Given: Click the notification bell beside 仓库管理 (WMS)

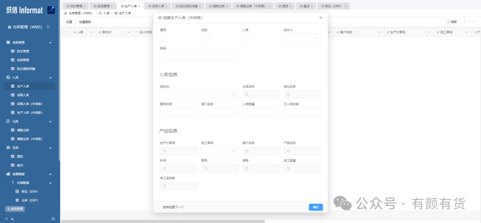Looking at the screenshot, I should (x=48, y=27).
